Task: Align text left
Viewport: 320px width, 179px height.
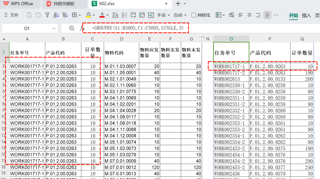Action: click(241, 15)
